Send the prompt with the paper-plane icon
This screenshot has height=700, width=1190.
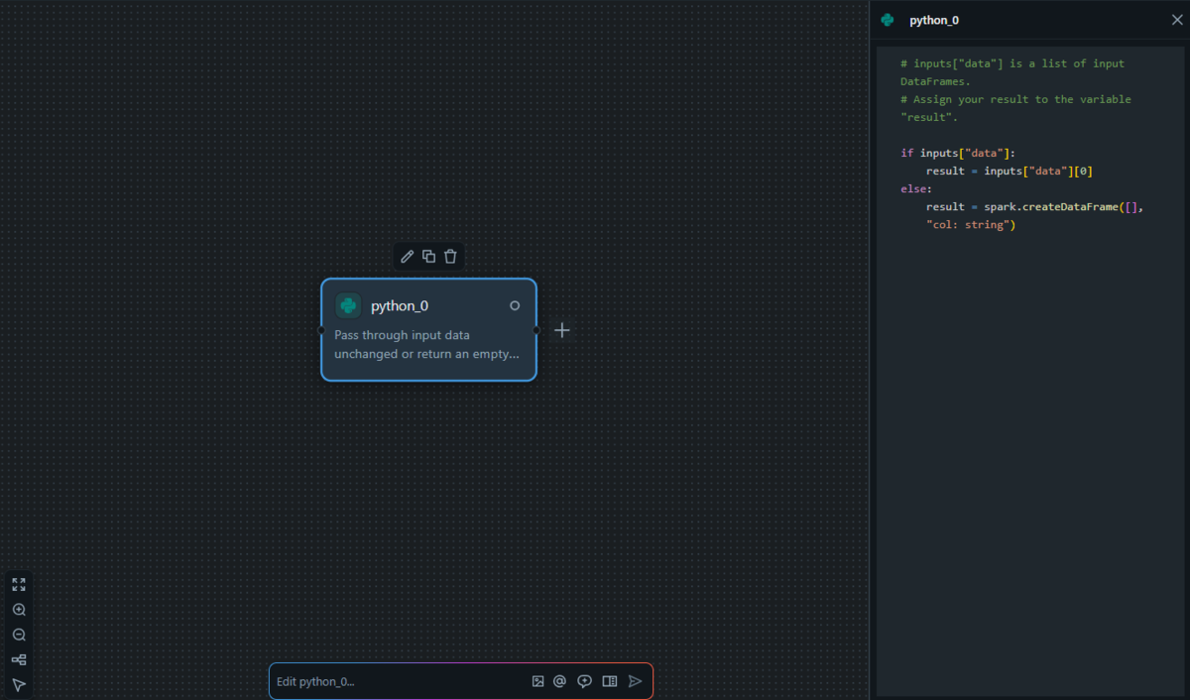click(636, 681)
